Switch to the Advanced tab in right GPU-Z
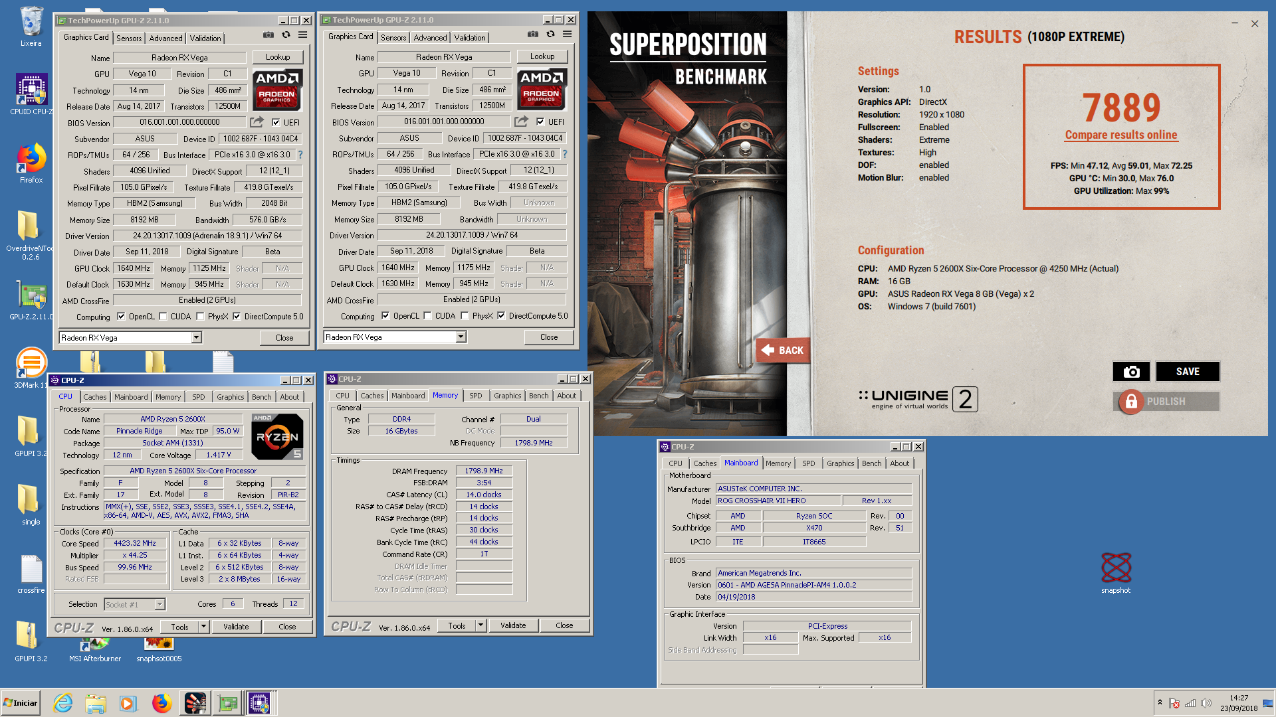1276x717 pixels. [x=430, y=38]
